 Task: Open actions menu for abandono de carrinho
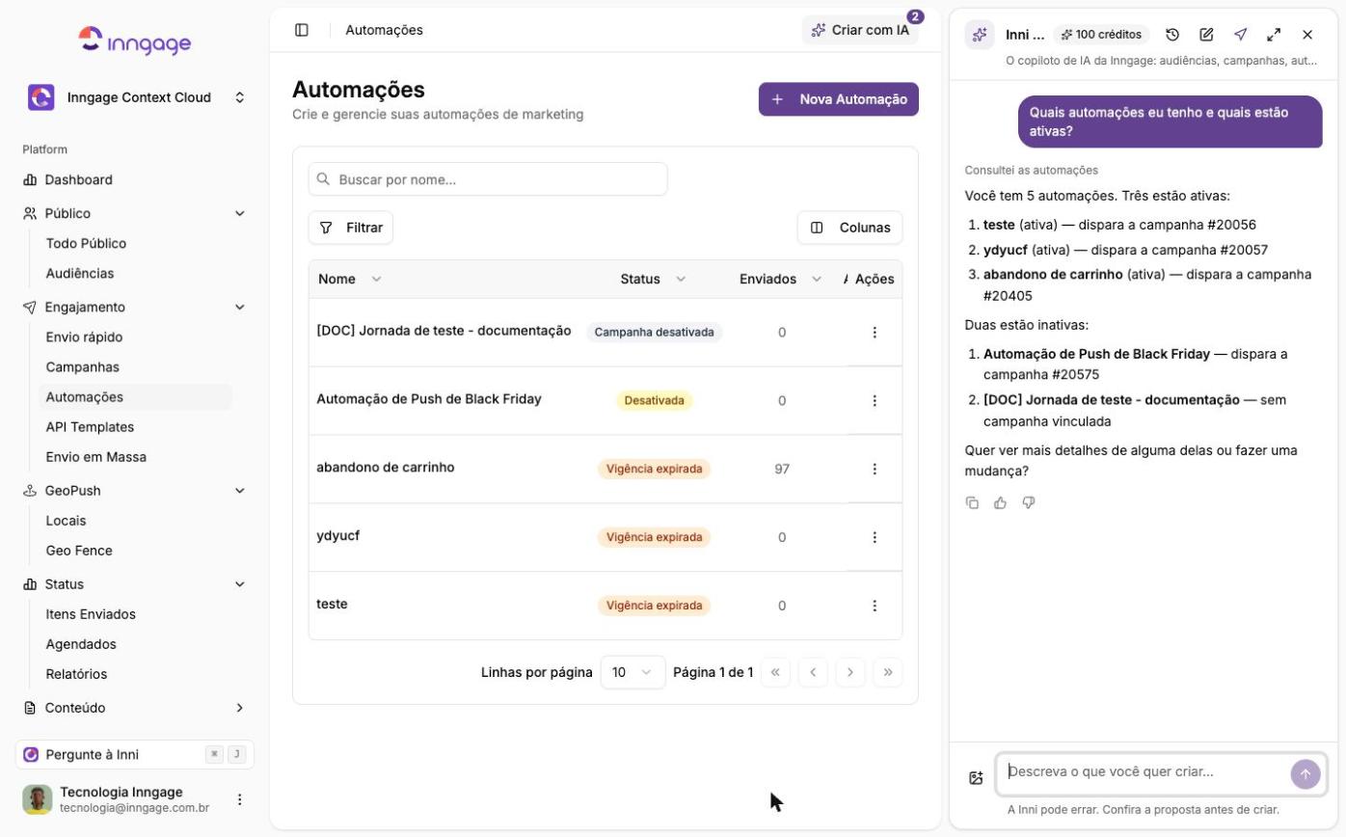[x=875, y=469]
